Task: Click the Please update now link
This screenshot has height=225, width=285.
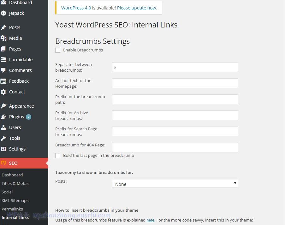Action: [x=136, y=8]
